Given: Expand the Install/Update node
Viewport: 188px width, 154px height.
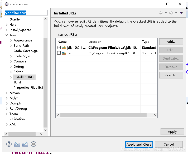Looking at the screenshot, I should click(x=7, y=30).
